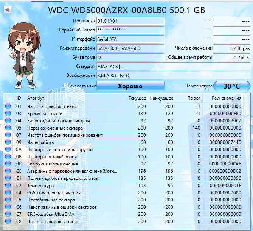Click the Raw-значения column header
The width and height of the screenshot is (253, 231).
pyautogui.click(x=223, y=98)
